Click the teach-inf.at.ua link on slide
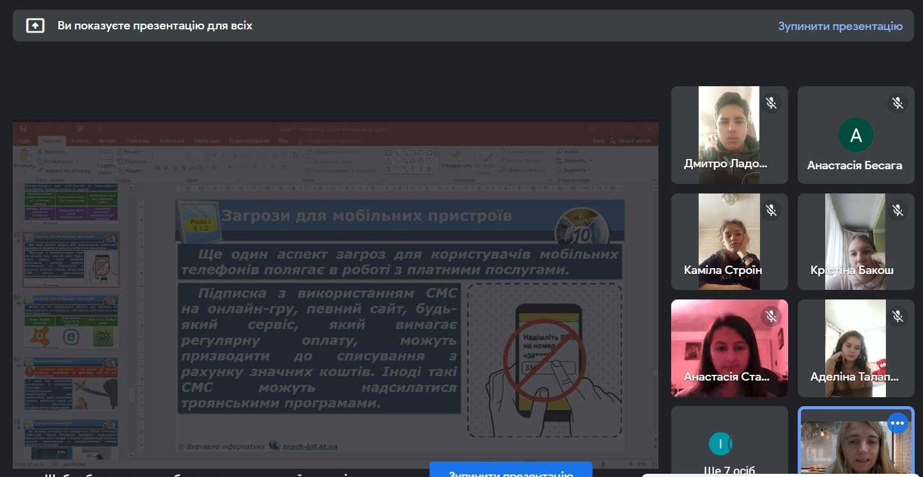The height and width of the screenshot is (477, 923). (310, 446)
